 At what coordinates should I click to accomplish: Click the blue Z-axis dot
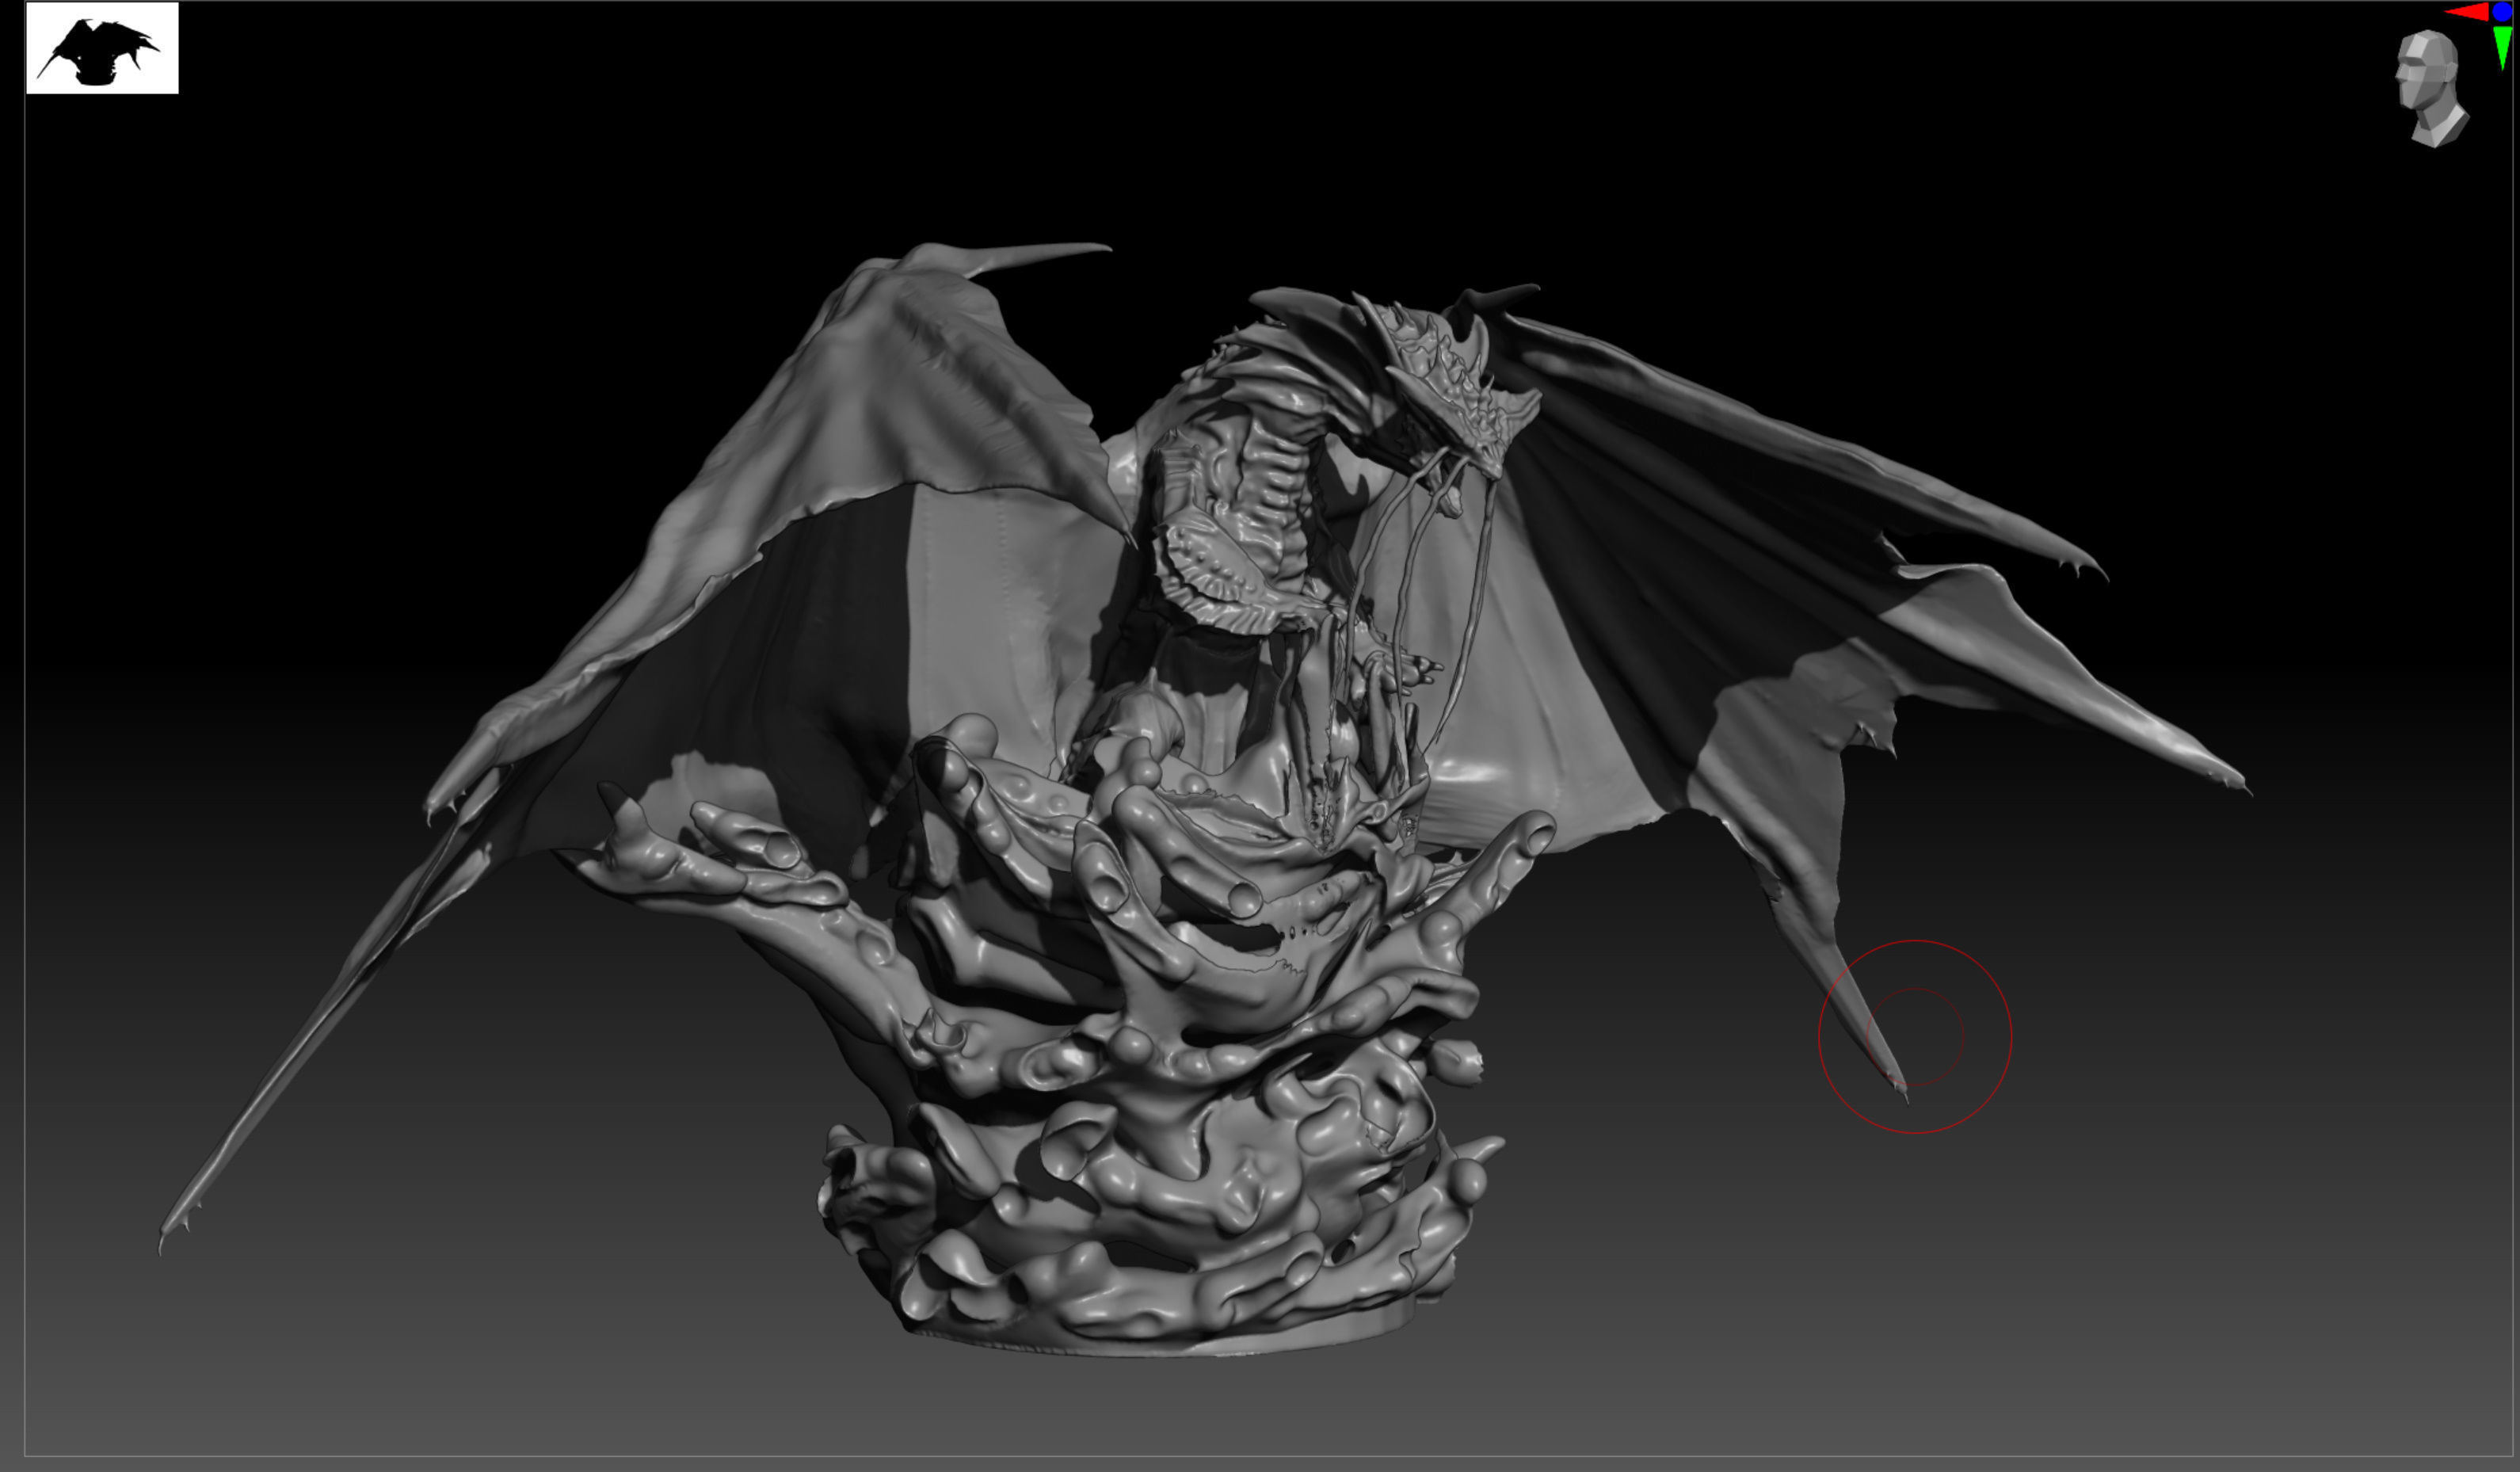(x=2502, y=12)
